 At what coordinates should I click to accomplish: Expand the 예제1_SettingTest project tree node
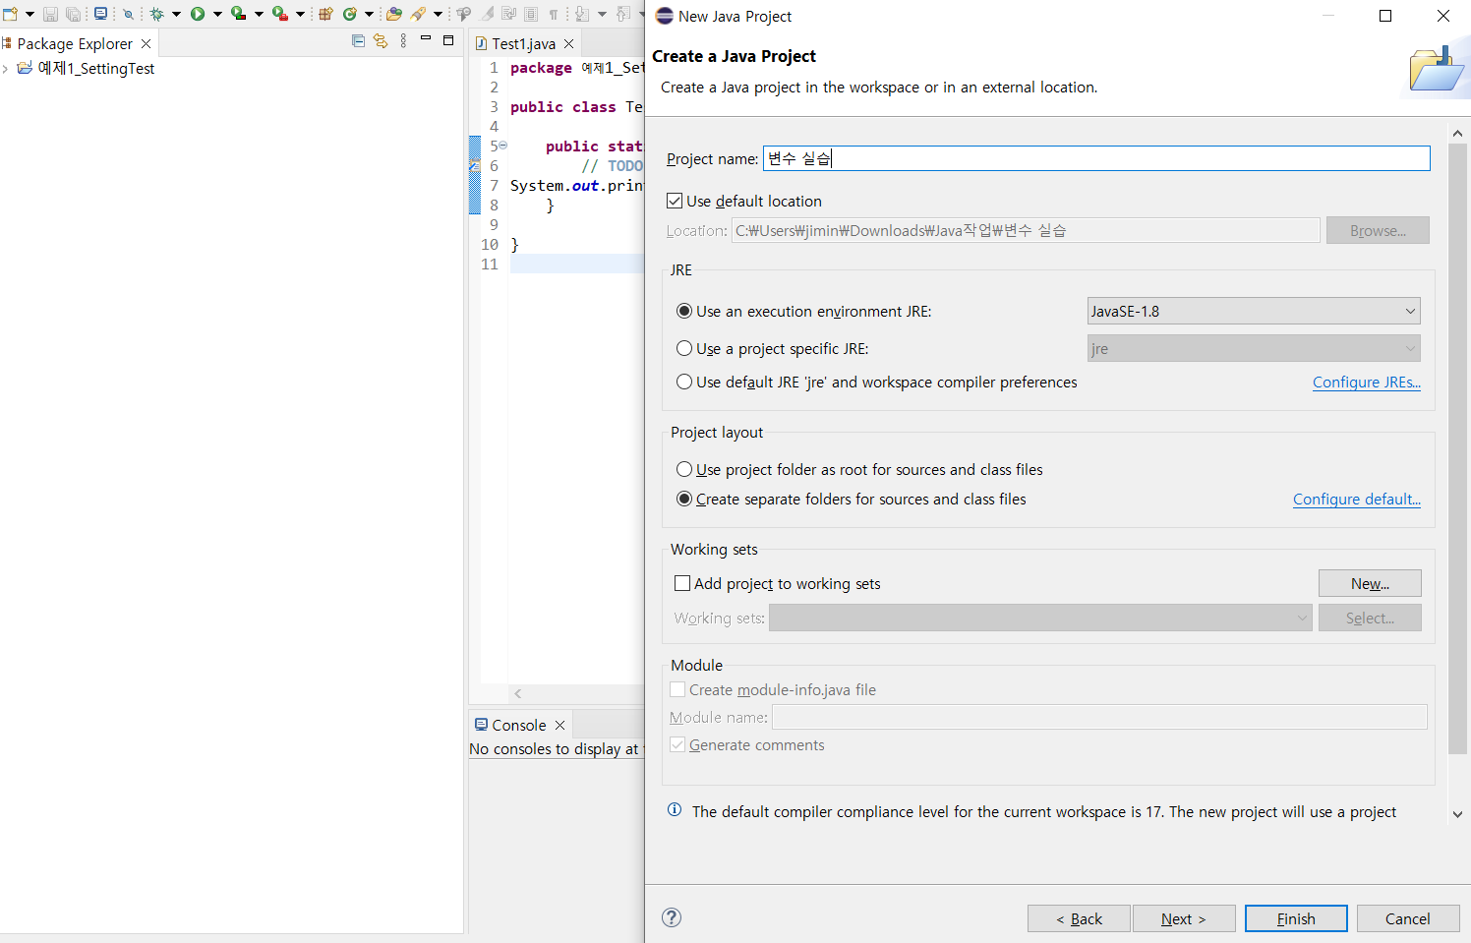tap(6, 69)
